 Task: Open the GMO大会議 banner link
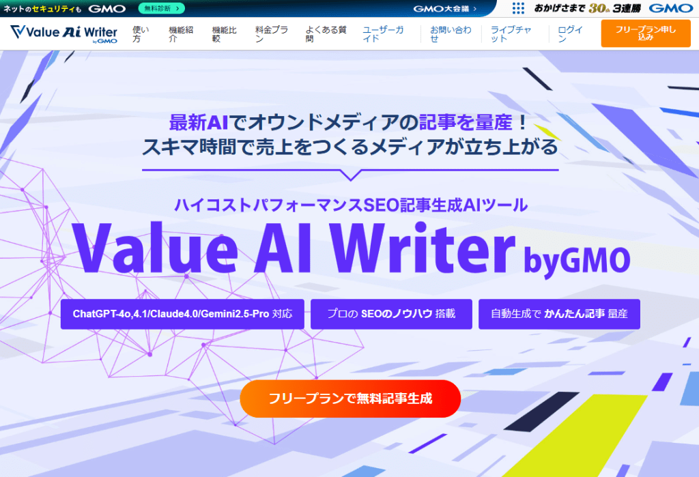444,8
